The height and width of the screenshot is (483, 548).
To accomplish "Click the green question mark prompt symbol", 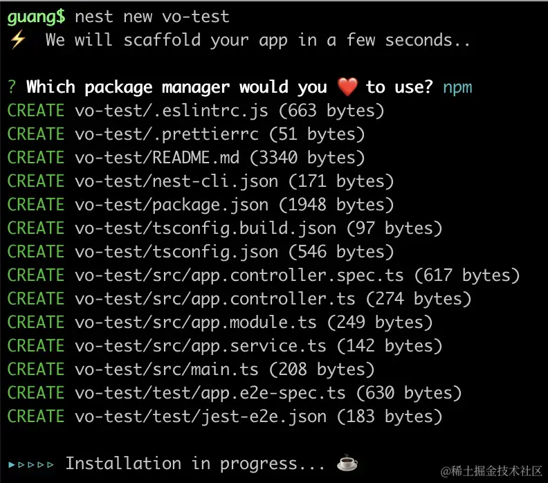I will [x=12, y=87].
